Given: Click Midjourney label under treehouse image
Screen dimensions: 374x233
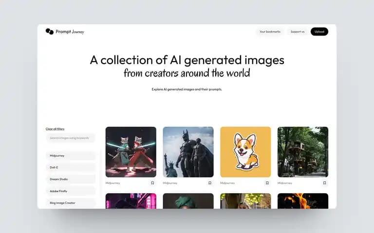Looking at the screenshot, I should (x=285, y=183).
